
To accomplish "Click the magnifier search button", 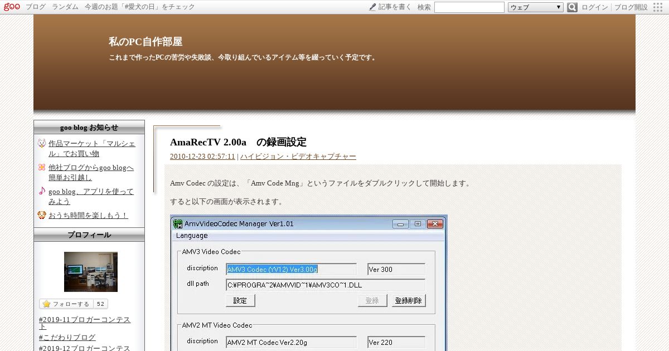I will pos(572,7).
